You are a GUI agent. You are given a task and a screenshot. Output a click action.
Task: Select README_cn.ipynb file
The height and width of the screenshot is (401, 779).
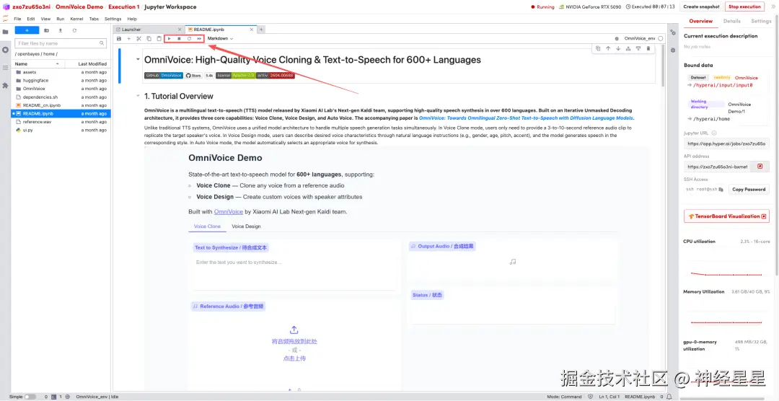pyautogui.click(x=61, y=105)
